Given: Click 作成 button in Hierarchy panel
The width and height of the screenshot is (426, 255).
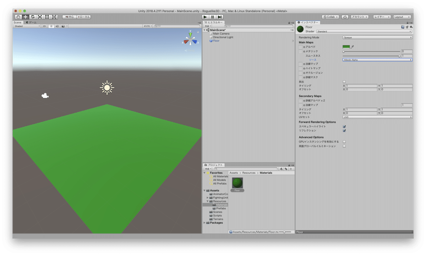Looking at the screenshot, I should [208, 26].
